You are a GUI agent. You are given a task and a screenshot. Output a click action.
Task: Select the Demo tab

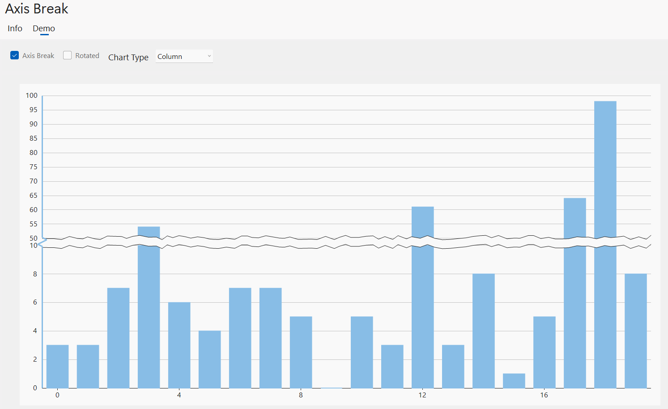coord(44,29)
